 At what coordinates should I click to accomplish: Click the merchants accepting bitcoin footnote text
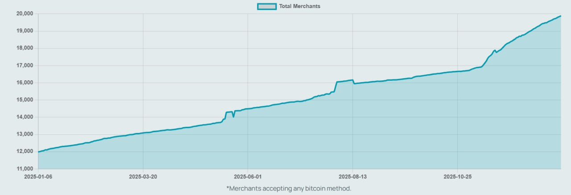[x=289, y=188]
